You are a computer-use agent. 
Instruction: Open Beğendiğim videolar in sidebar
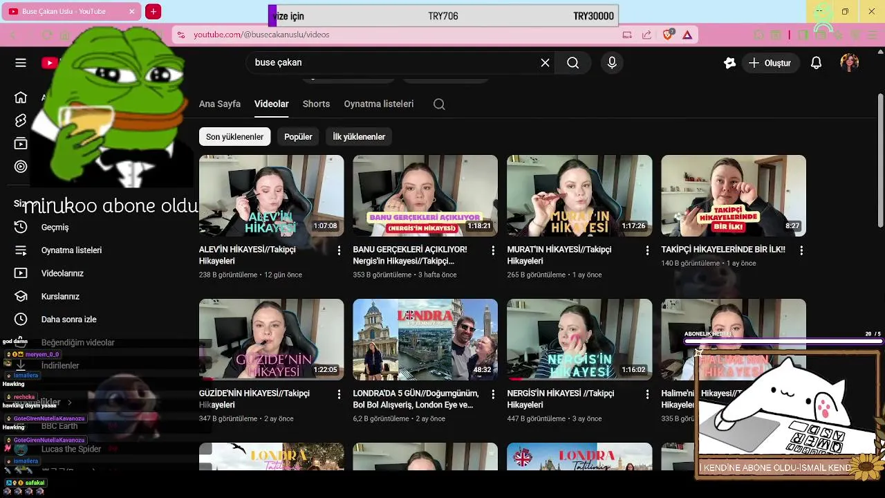tap(78, 342)
